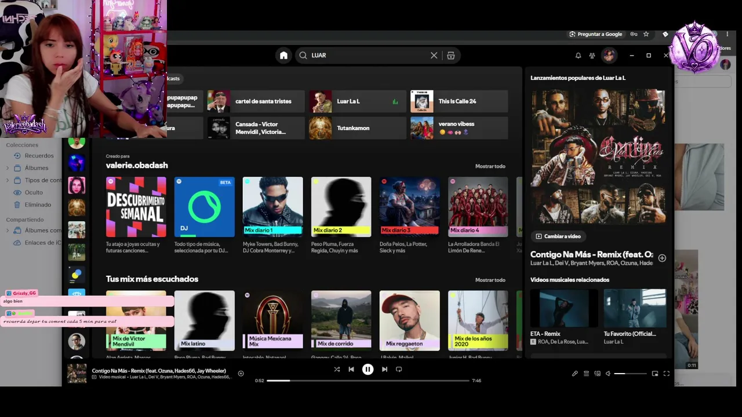
Task: Pause the current song
Action: tap(368, 369)
